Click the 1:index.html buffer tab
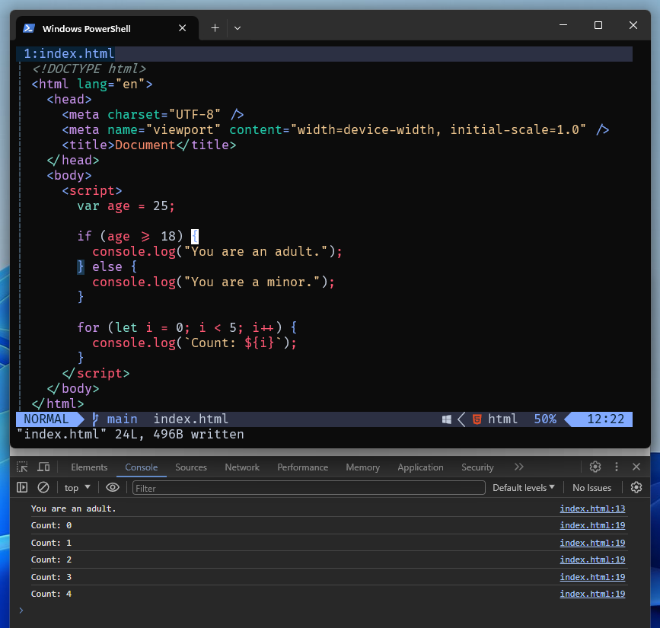The image size is (660, 628). click(x=69, y=54)
